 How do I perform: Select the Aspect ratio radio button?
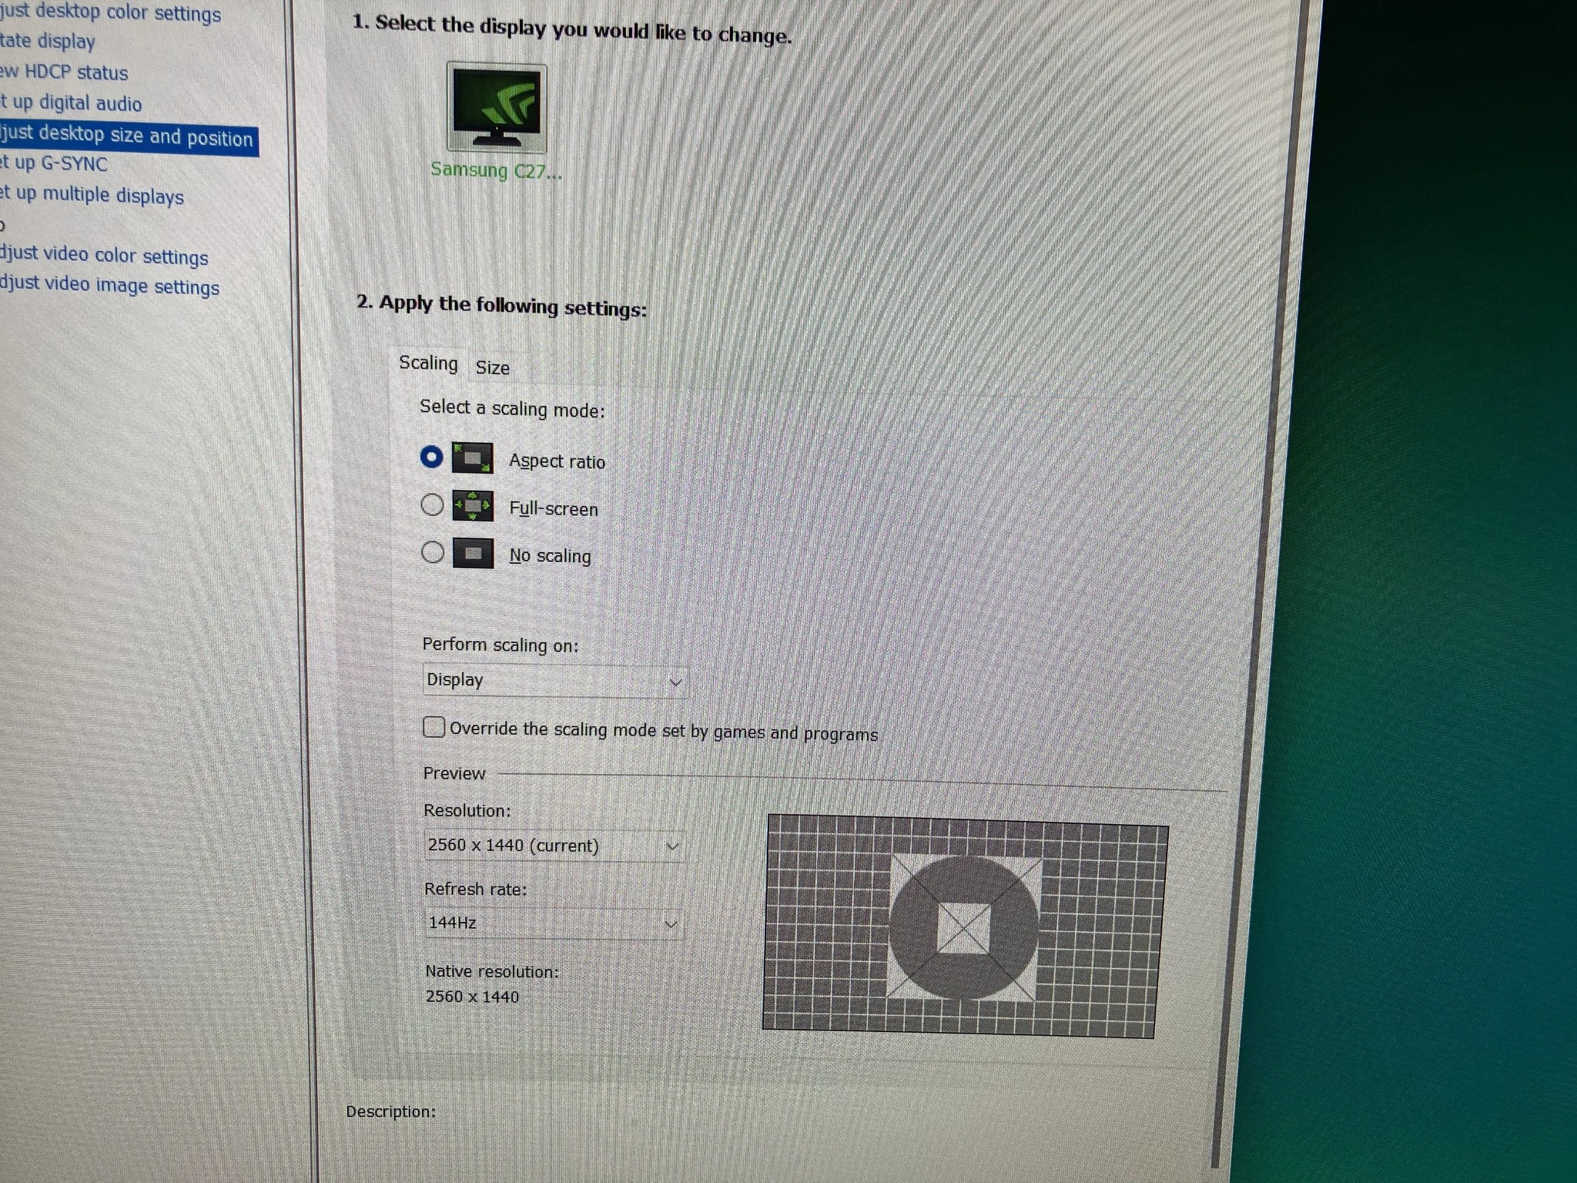[431, 457]
